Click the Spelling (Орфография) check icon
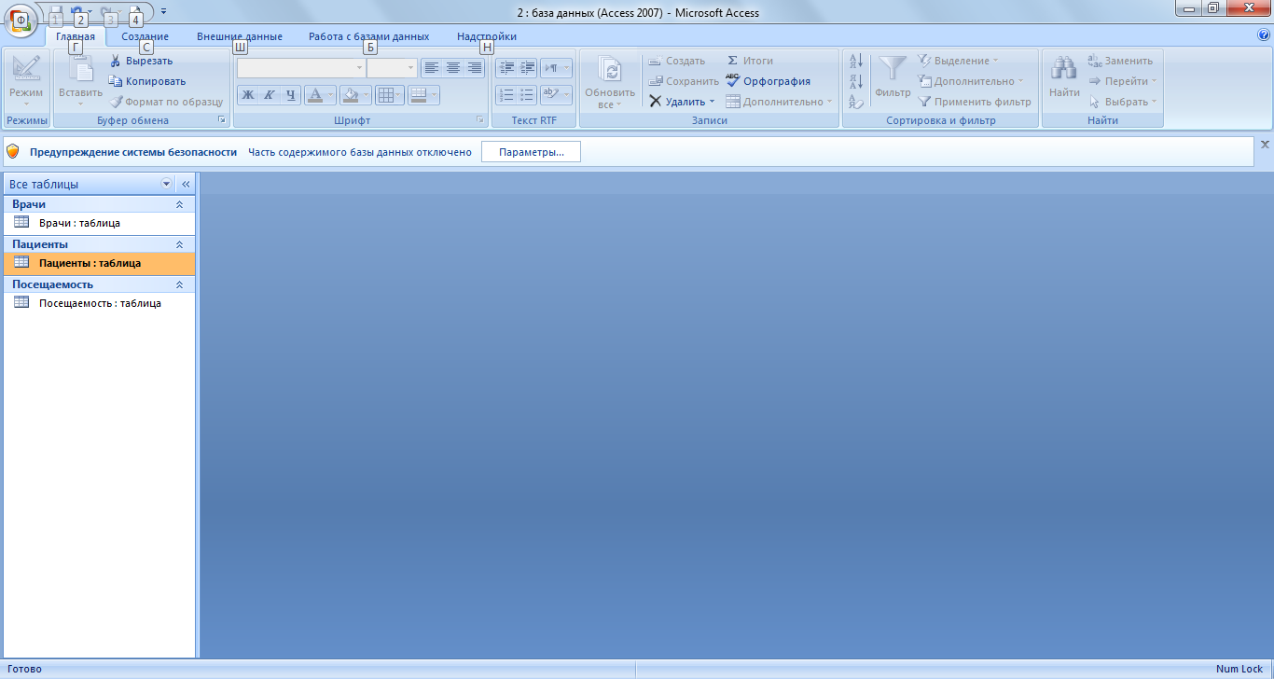1274x679 pixels. pyautogui.click(x=733, y=81)
